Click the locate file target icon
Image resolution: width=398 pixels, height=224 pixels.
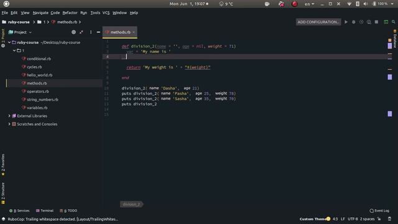[73, 32]
